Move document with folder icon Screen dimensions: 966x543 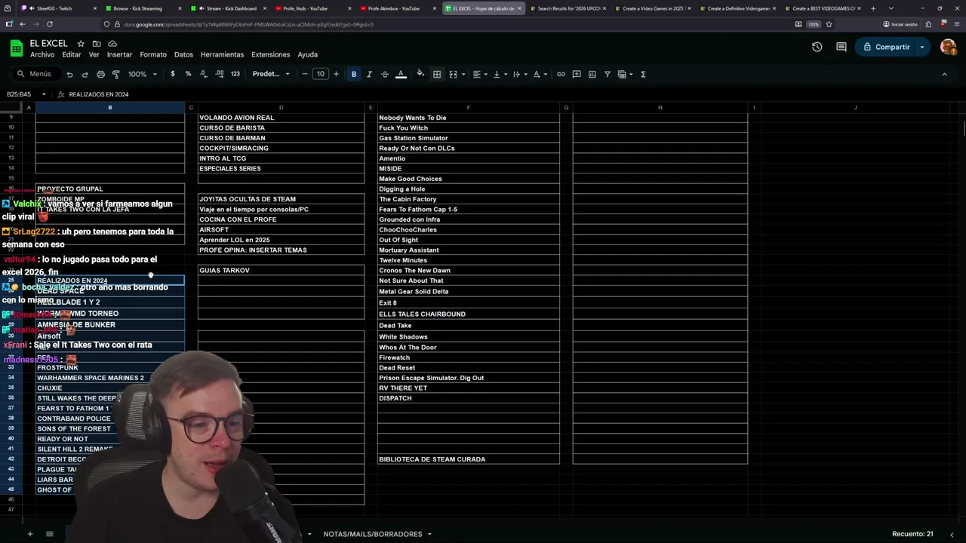(97, 44)
